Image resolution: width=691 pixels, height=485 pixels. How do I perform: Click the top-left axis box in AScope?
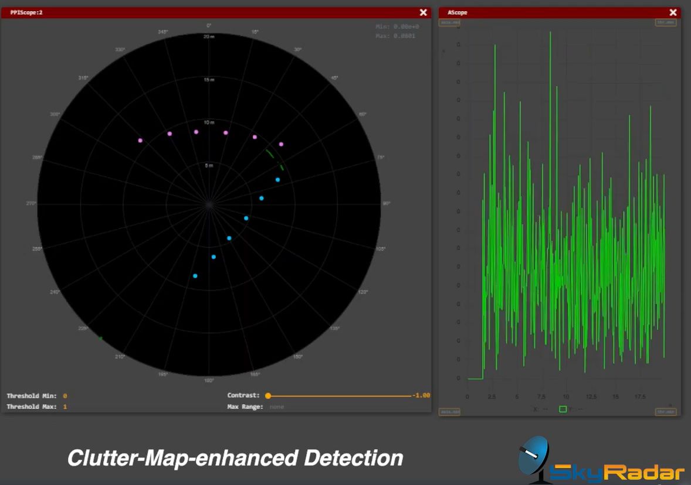pos(449,23)
